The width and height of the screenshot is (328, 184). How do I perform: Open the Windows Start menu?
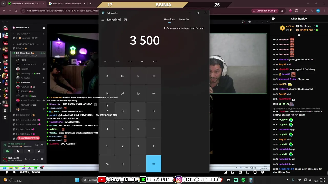pyautogui.click(x=77, y=180)
